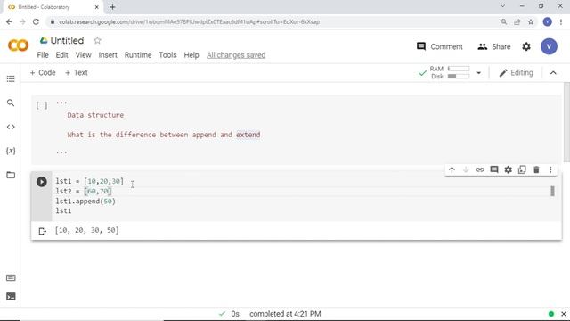Click the output [10, 20, 30, 50]
The height and width of the screenshot is (321, 570).
(87, 230)
